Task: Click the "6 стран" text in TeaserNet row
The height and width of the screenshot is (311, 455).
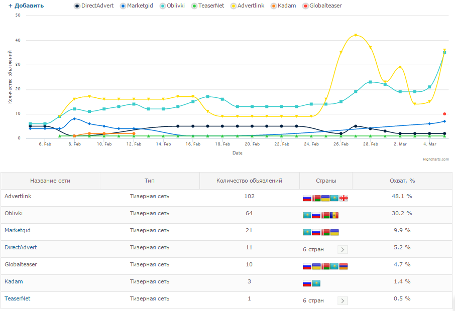Action: [x=313, y=301]
